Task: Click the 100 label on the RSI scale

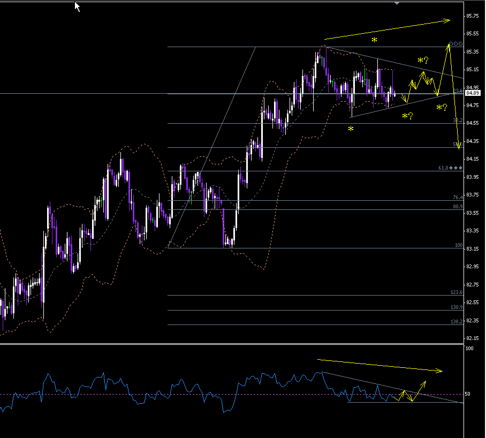Action: point(469,349)
